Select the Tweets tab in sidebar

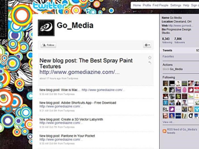click(x=167, y=51)
